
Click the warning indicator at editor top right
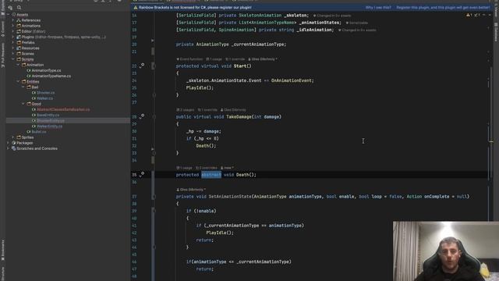[469, 15]
